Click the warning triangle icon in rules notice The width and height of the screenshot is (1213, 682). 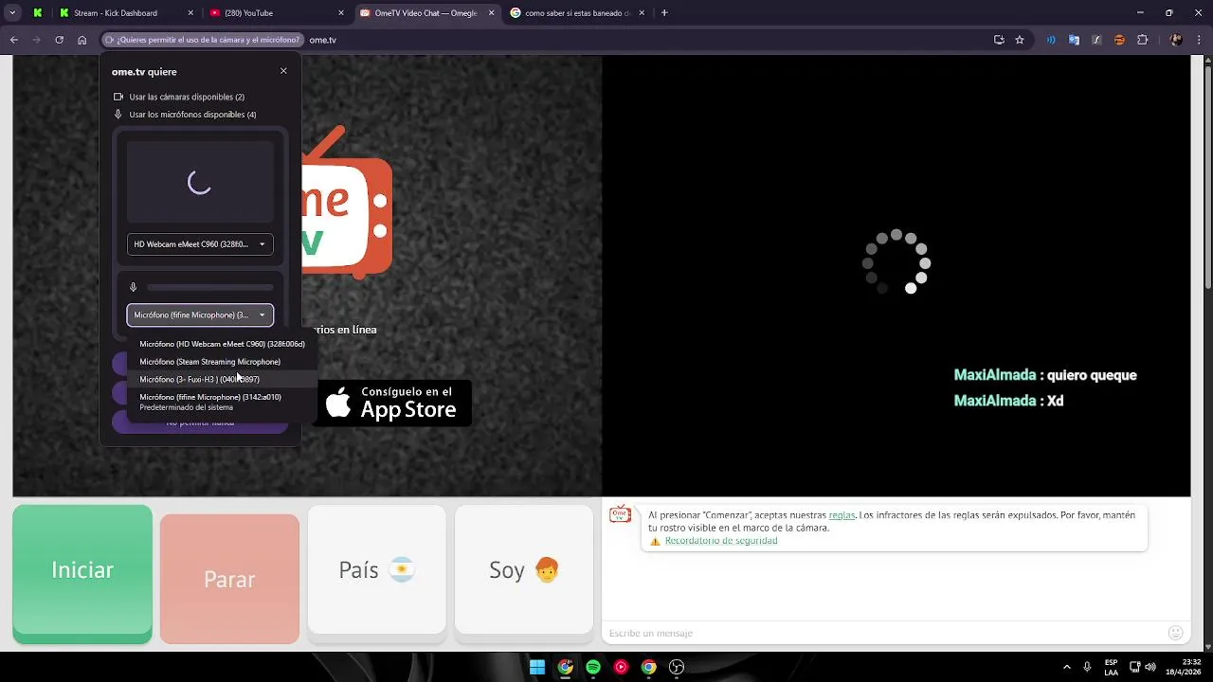click(x=655, y=542)
